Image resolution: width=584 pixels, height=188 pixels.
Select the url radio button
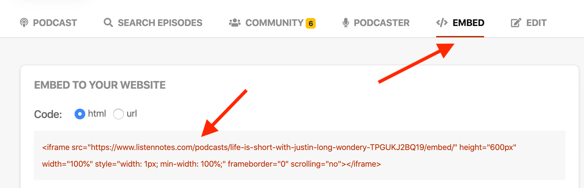tap(119, 114)
